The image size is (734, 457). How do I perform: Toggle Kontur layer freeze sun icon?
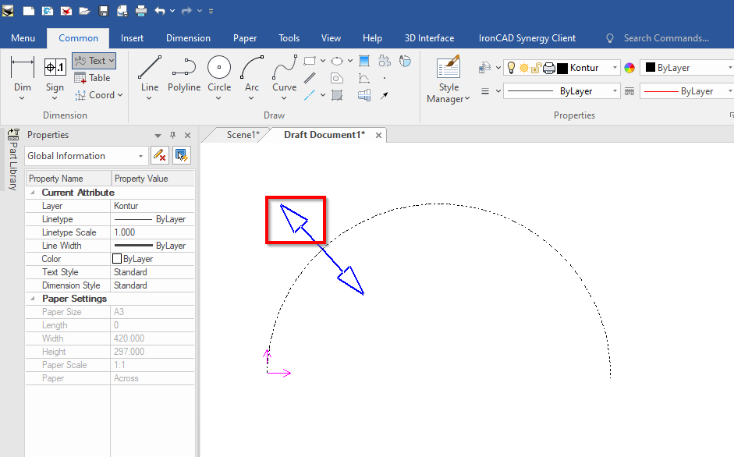coord(524,68)
